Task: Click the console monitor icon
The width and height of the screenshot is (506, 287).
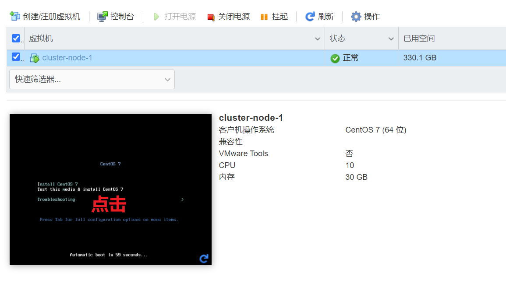Action: tap(103, 17)
